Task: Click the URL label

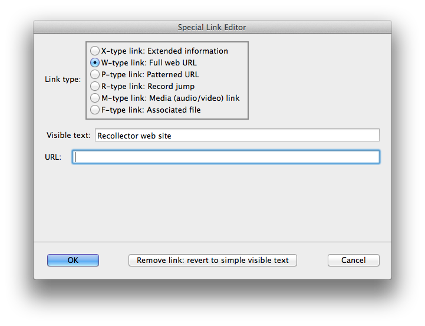Action: tap(53, 157)
